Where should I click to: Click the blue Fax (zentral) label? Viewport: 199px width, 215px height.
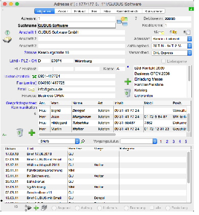click(27, 83)
